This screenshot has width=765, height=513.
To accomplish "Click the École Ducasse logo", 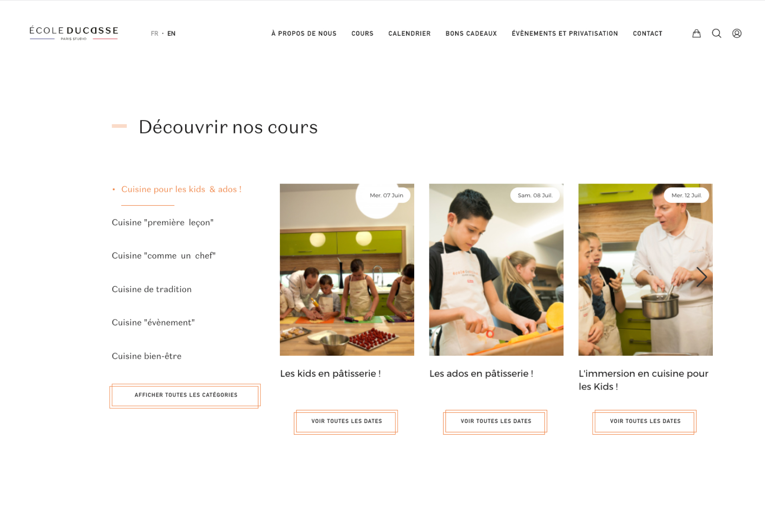I will [73, 33].
